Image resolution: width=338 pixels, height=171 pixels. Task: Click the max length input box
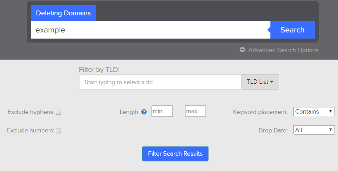(x=195, y=111)
